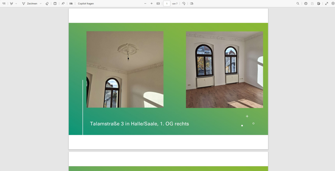Viewport: 335px width, 171px height.
Task: Print the PDF document
Action: 306,3
